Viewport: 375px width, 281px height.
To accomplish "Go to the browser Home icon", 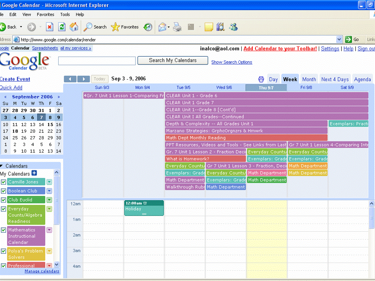I will (74, 27).
